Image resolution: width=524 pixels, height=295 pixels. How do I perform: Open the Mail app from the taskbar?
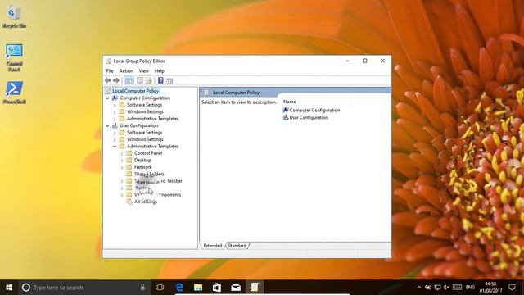(236, 288)
